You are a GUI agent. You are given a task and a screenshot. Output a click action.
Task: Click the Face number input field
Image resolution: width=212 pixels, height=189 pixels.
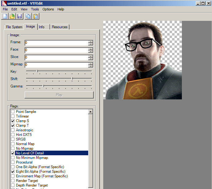coord(57,50)
